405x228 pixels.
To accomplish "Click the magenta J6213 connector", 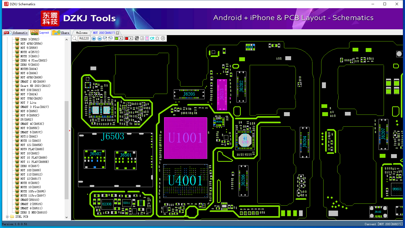I will coord(222,94).
